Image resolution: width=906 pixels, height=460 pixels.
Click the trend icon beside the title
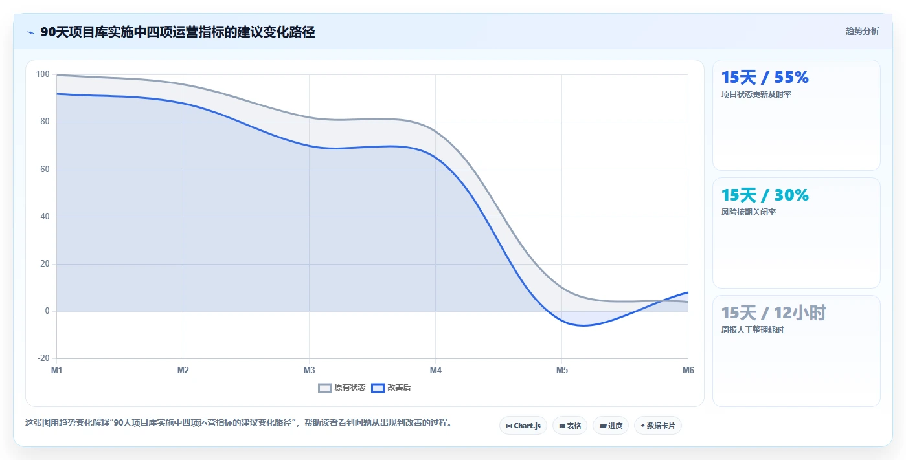(x=31, y=32)
